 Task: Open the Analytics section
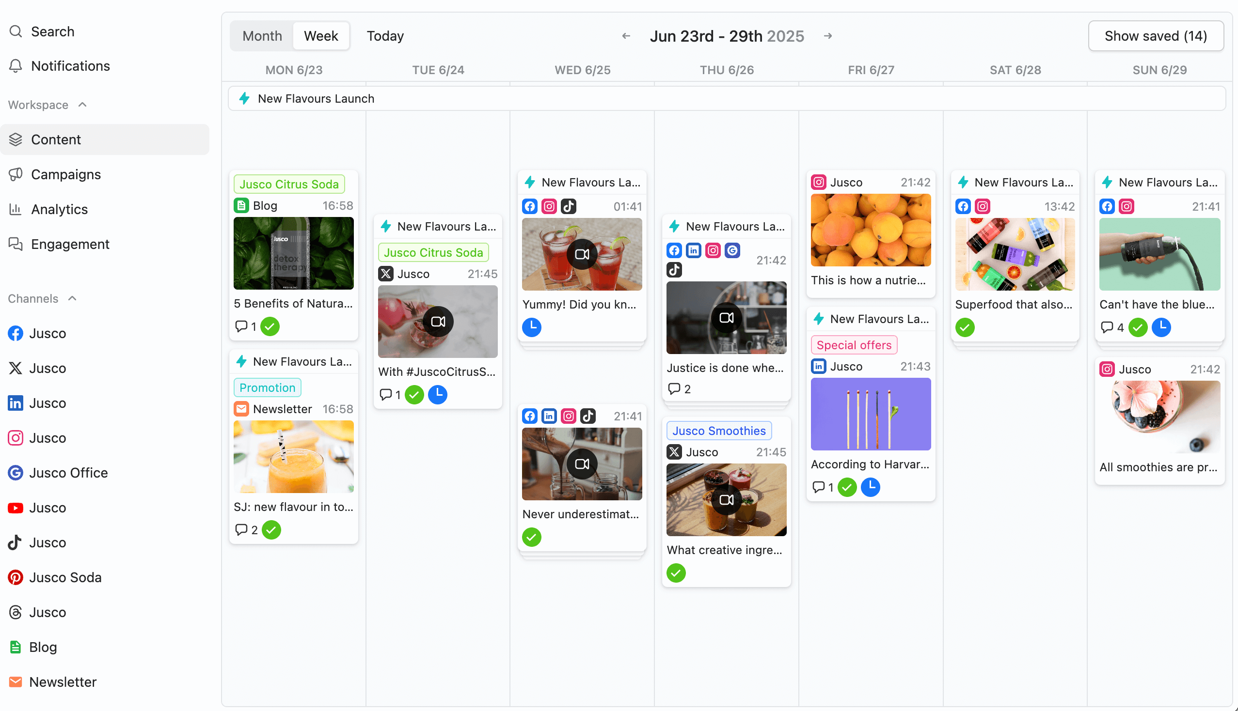pos(59,209)
